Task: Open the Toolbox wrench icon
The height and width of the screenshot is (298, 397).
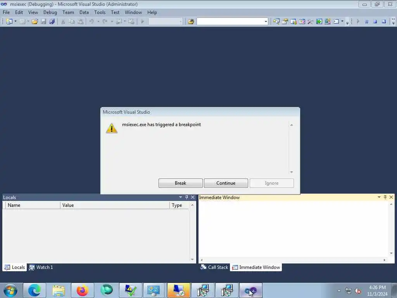Action: point(311,22)
